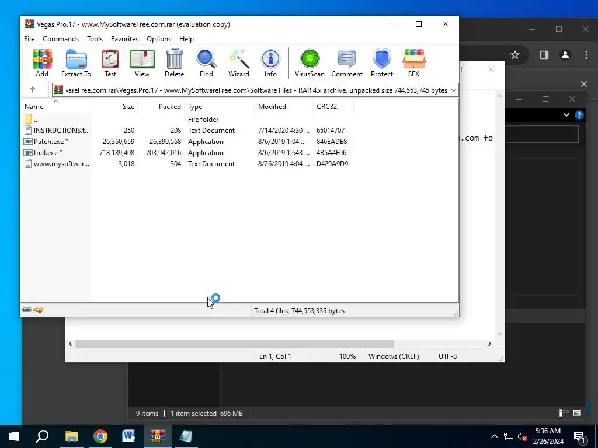Open the Favorites menu
This screenshot has width=598, height=448.
(124, 39)
